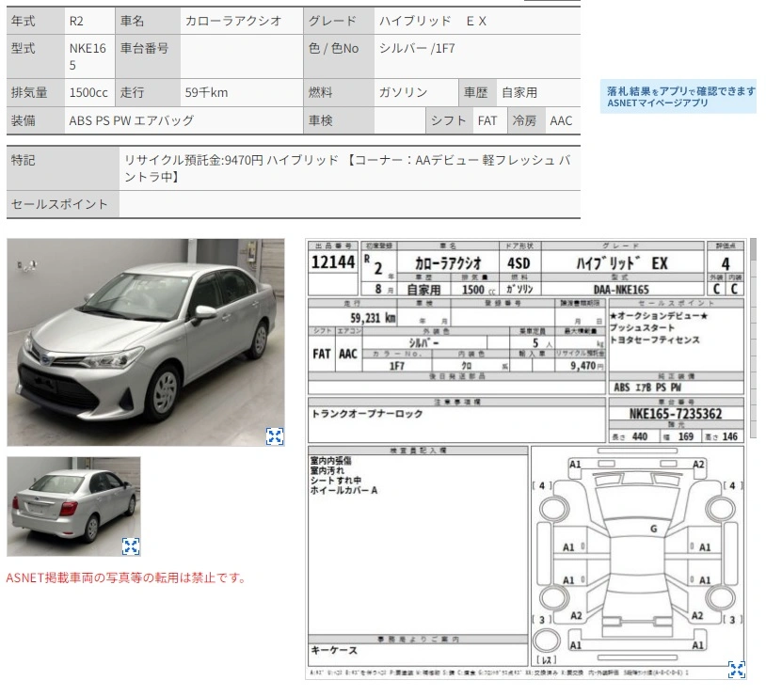Screen dimensions: 766x696
Task: Click the enlarge icon on auction sheet
Action: click(x=736, y=669)
